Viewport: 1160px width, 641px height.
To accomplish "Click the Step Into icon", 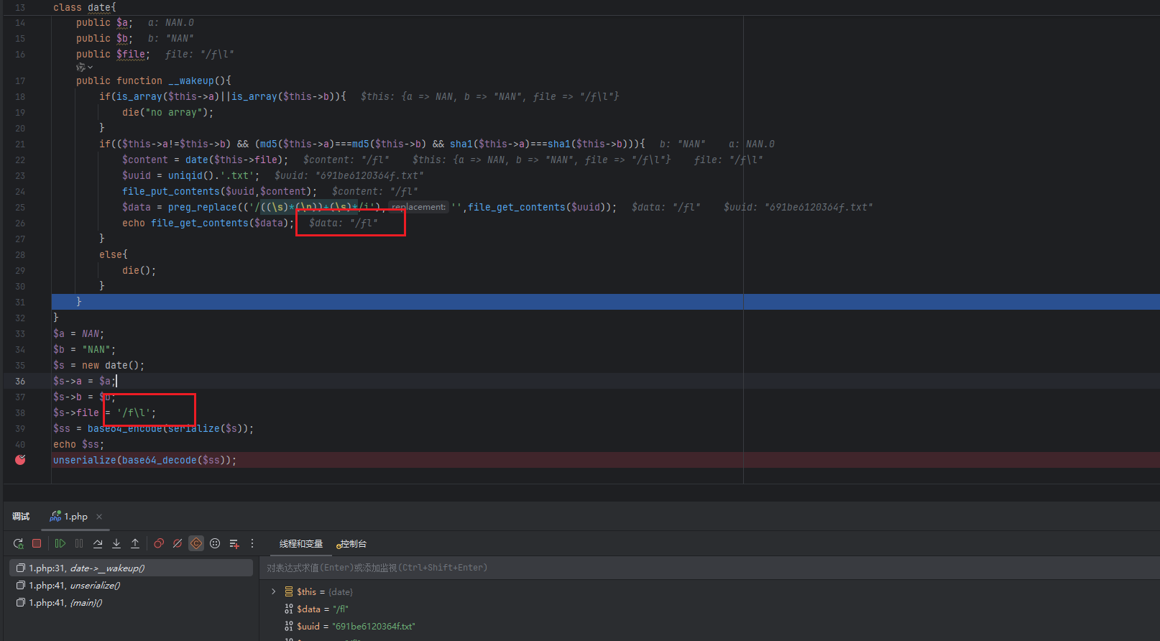I will [x=116, y=544].
